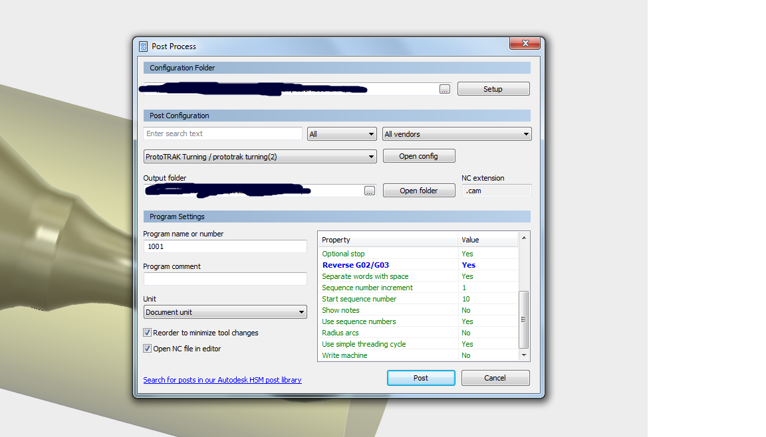
Task: Click the Value for Radius arcs
Action: click(x=466, y=333)
